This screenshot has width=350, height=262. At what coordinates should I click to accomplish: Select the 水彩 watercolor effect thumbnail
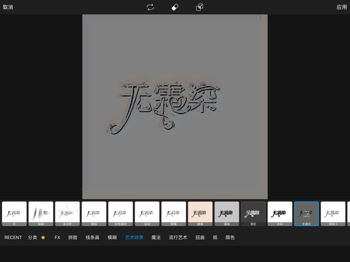pyautogui.click(x=280, y=213)
